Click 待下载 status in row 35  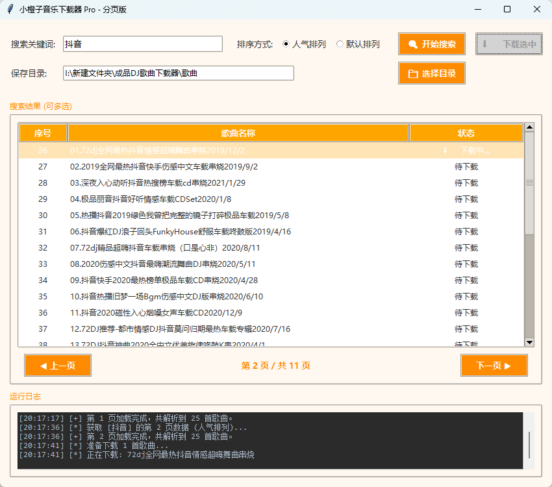[x=466, y=296]
